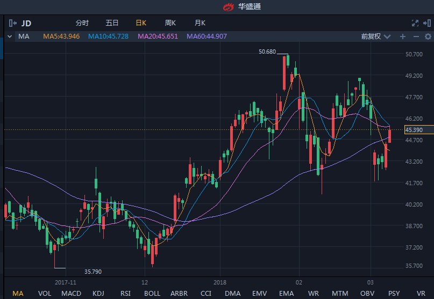This screenshot has width=434, height=299.
Task: Click the MA5 orange legend value
Action: 61,37
